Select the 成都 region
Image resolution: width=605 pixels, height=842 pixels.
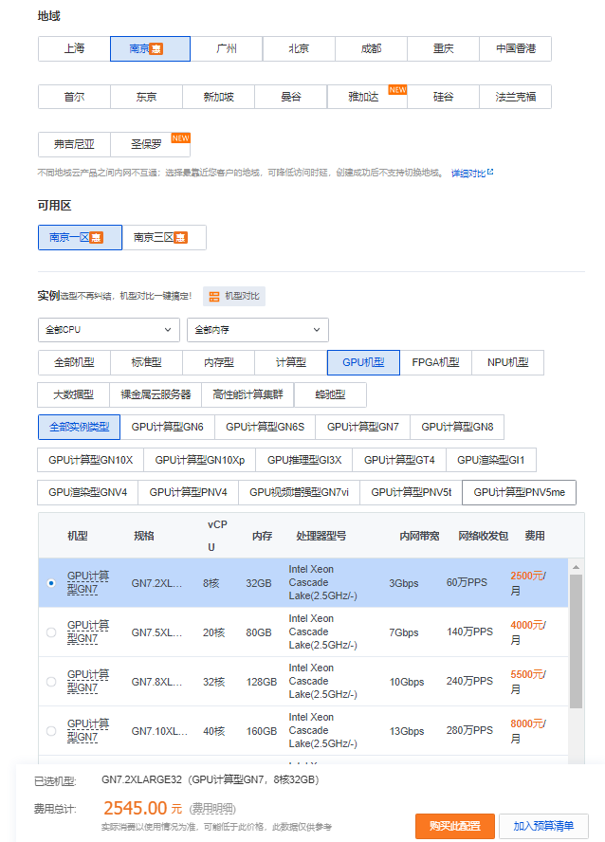click(371, 49)
